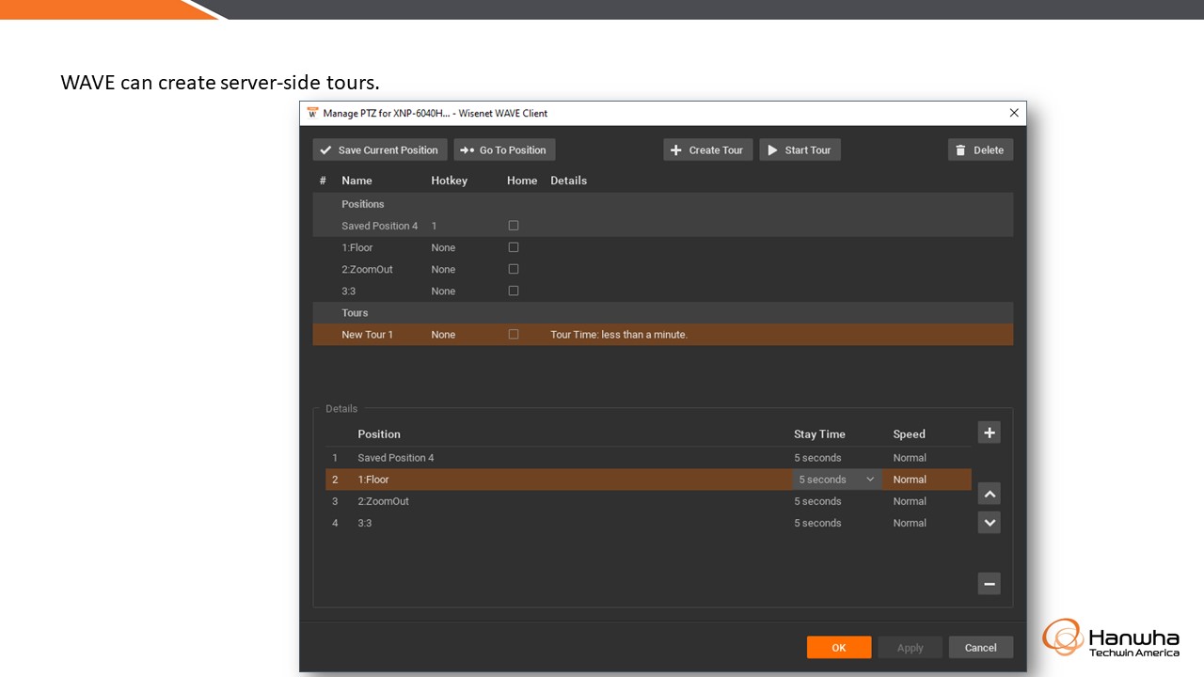Remove tour position with minus icon

(989, 584)
